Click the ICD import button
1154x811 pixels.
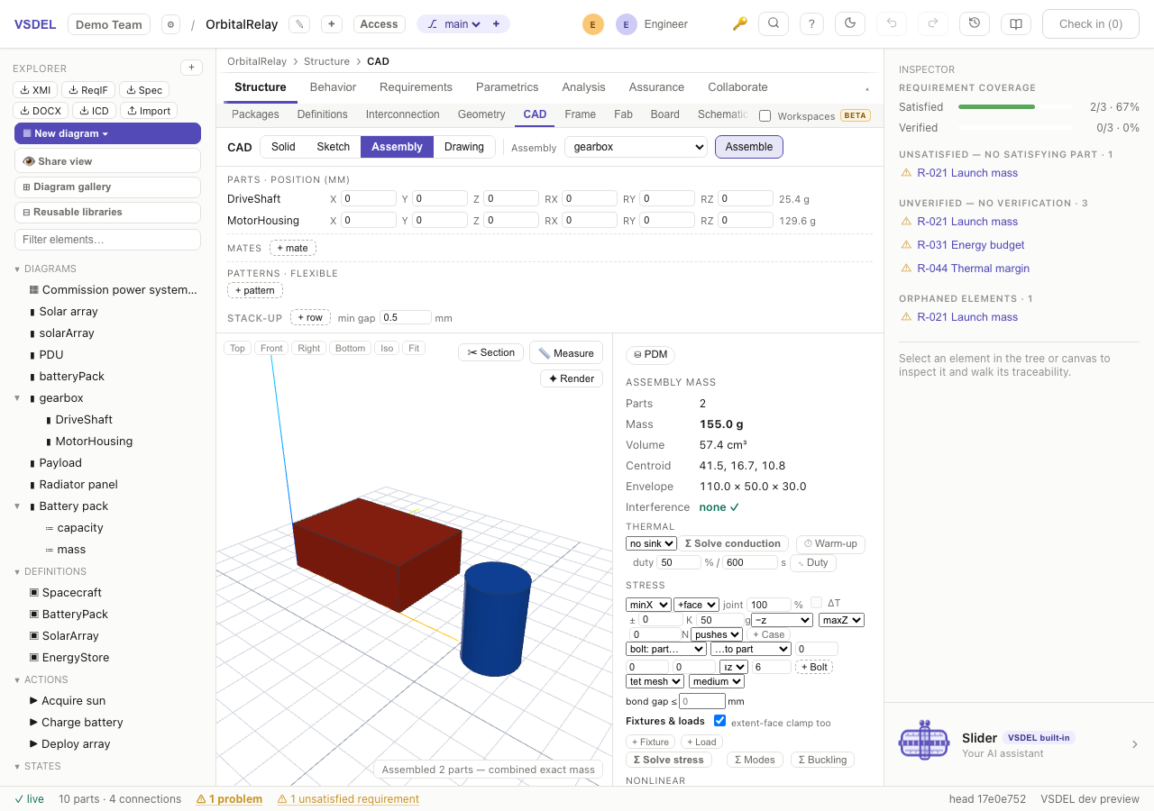(94, 111)
